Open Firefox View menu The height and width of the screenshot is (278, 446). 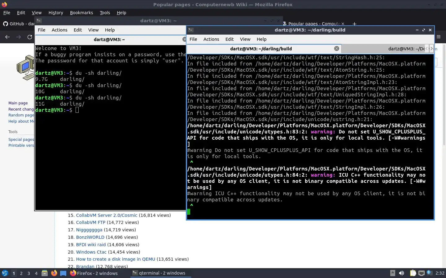(x=37, y=13)
